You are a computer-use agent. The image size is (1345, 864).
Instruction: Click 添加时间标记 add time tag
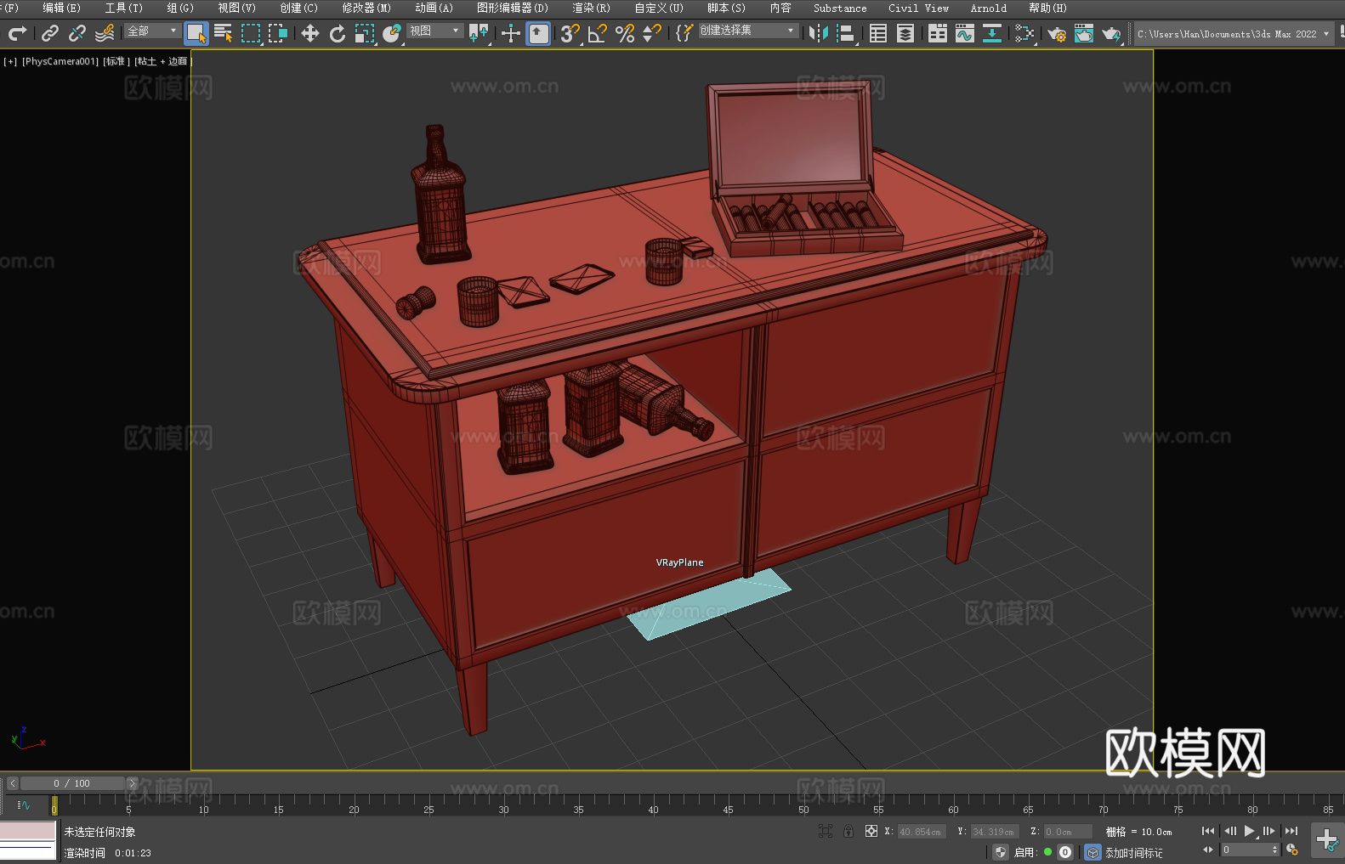click(1133, 852)
